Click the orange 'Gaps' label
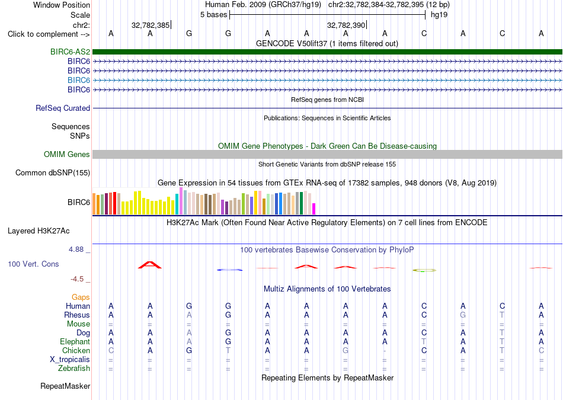The height and width of the screenshot is (400, 563). tap(81, 297)
